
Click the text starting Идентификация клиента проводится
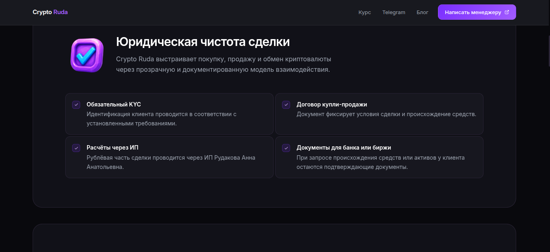click(161, 119)
